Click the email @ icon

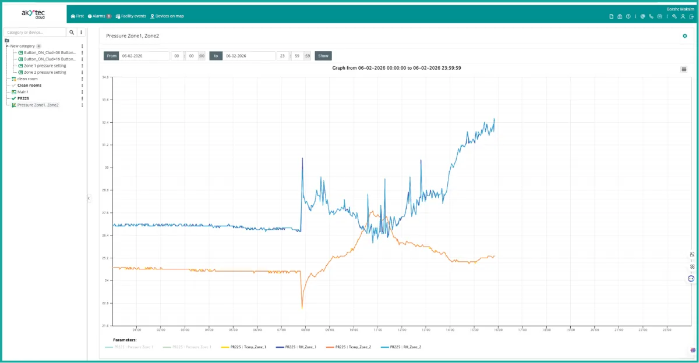tap(642, 16)
